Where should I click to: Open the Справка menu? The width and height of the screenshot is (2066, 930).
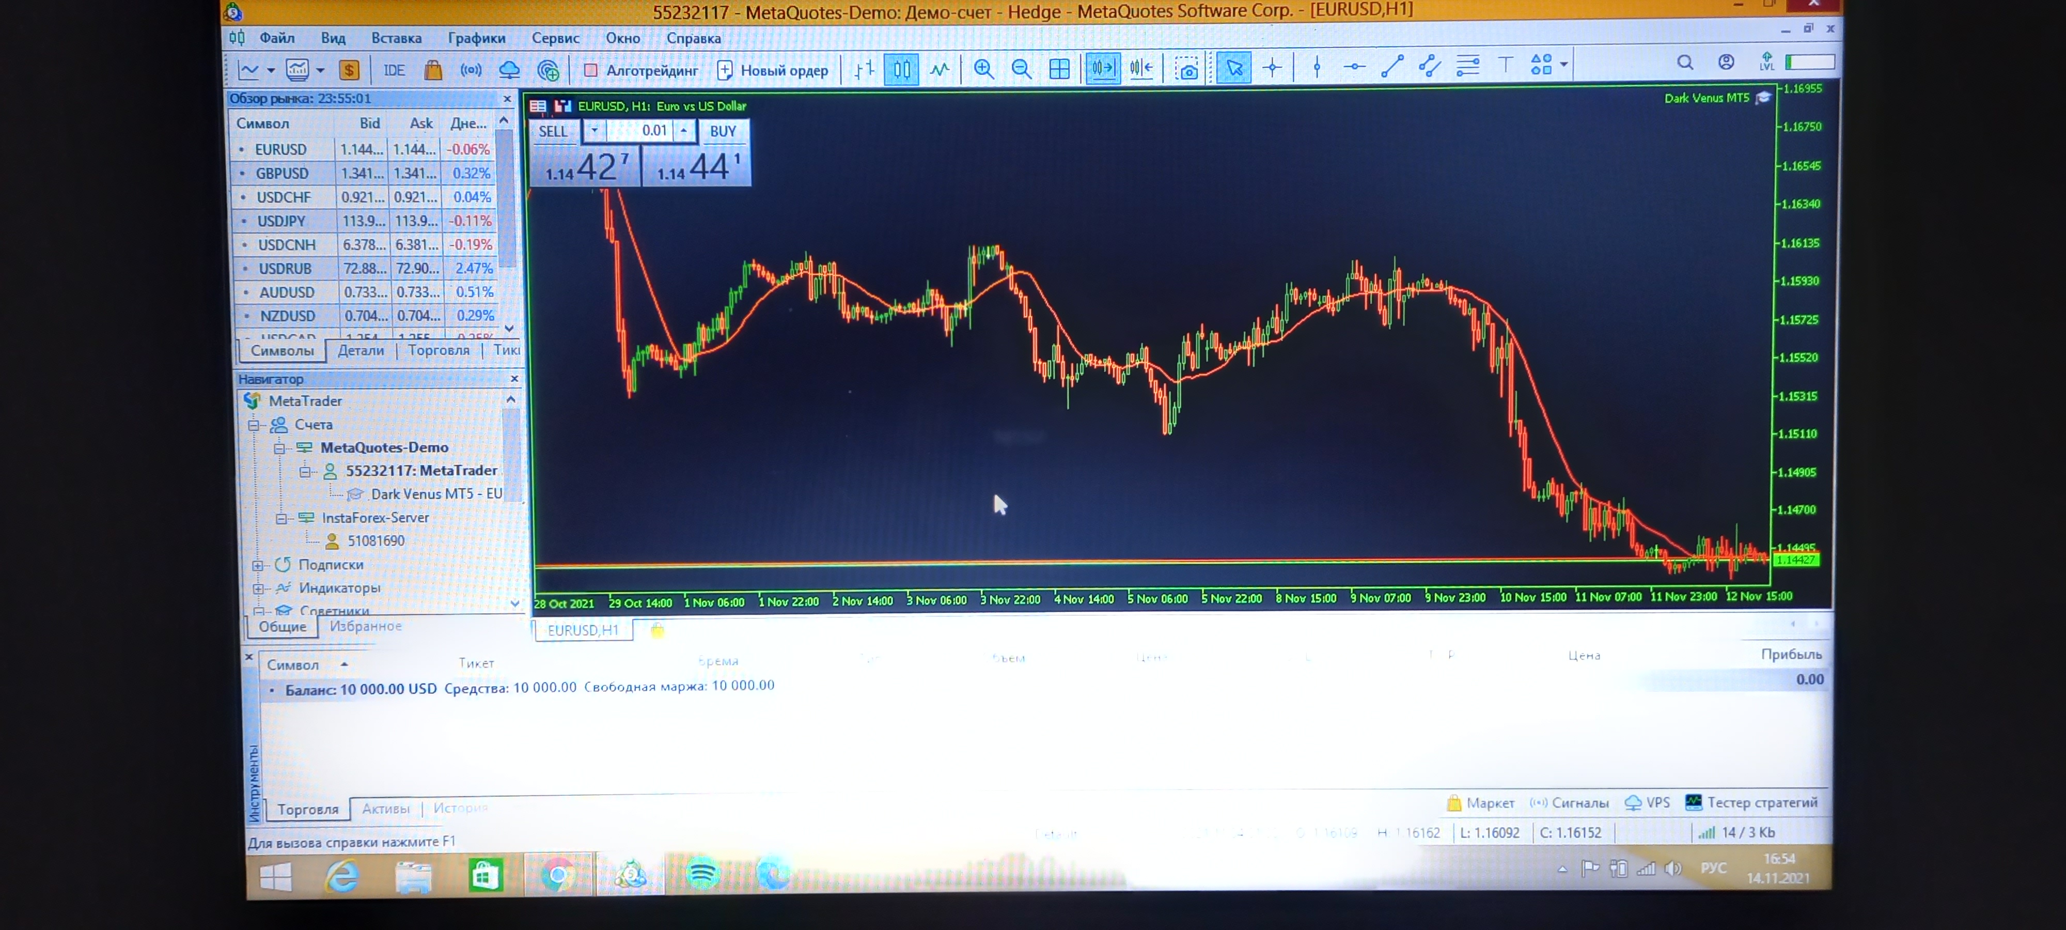pos(694,38)
